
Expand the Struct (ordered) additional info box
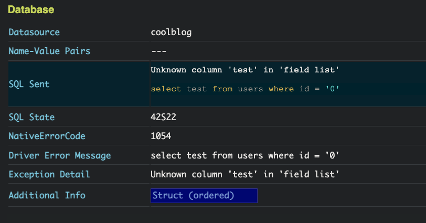coord(204,196)
